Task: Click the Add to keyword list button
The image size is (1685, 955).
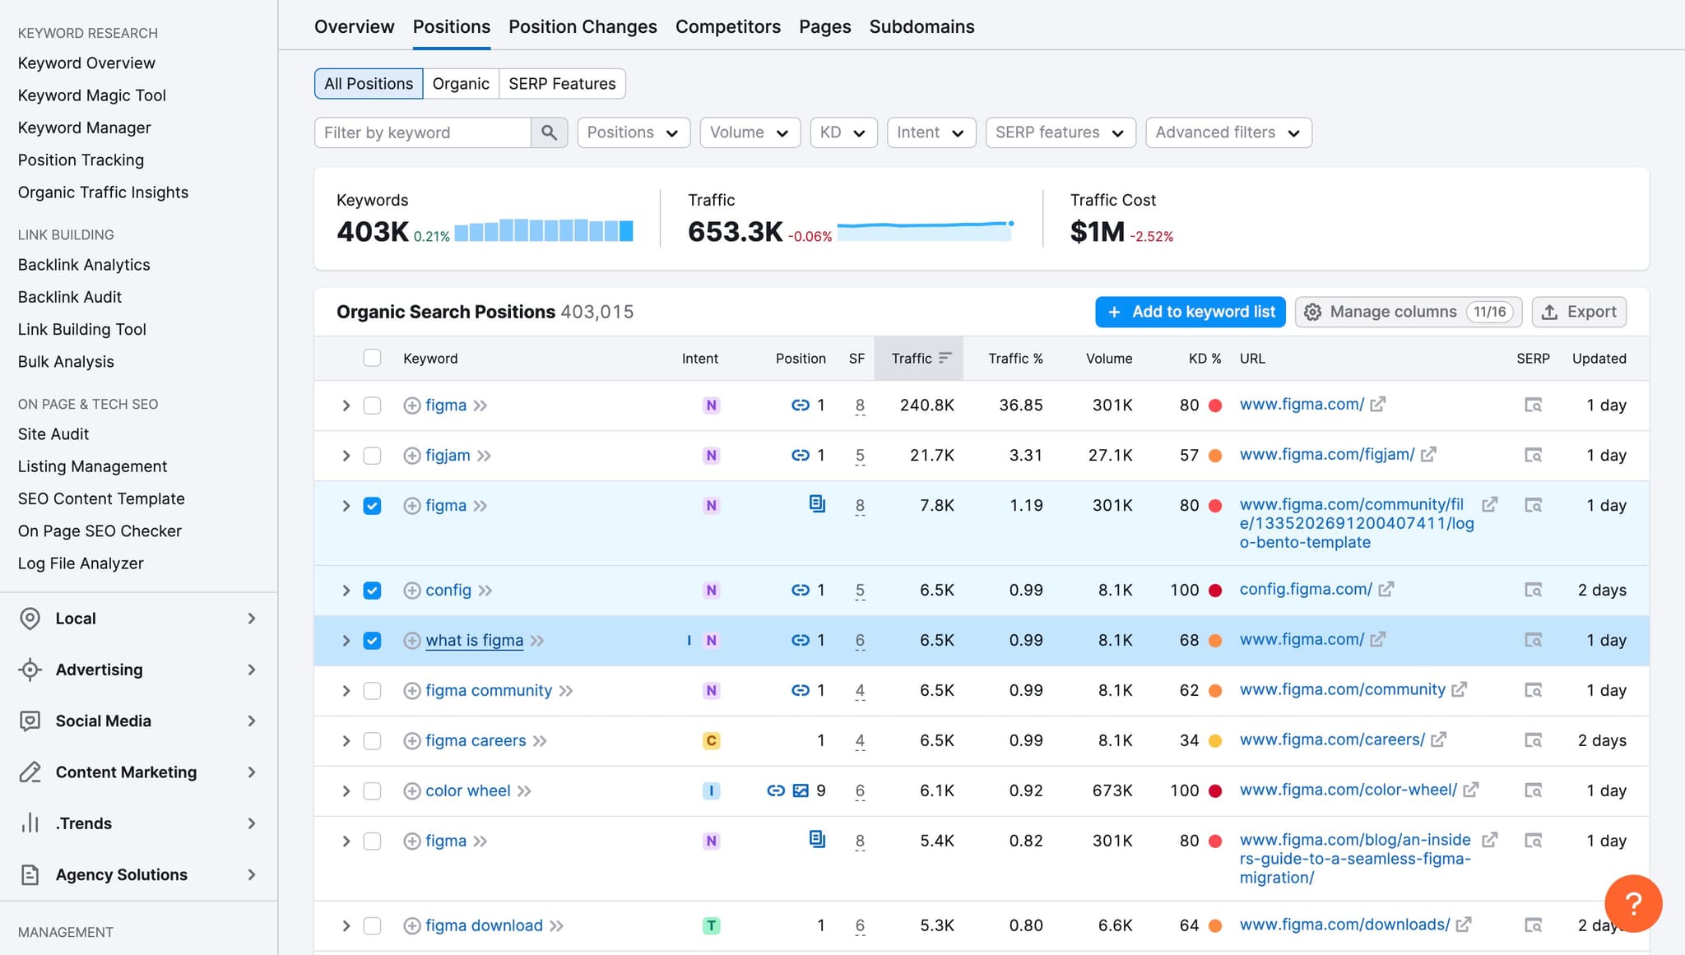Action: [x=1190, y=312]
